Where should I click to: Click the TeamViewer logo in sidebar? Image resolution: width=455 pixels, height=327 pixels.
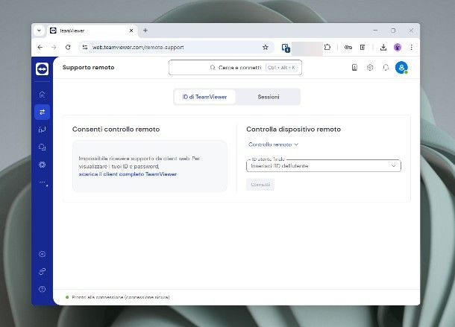point(42,69)
